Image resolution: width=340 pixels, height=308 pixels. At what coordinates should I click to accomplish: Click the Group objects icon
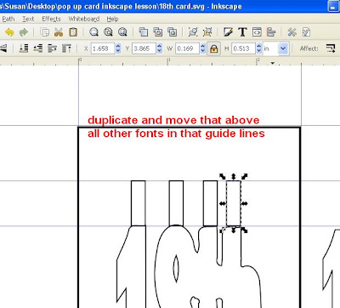tap(193, 32)
